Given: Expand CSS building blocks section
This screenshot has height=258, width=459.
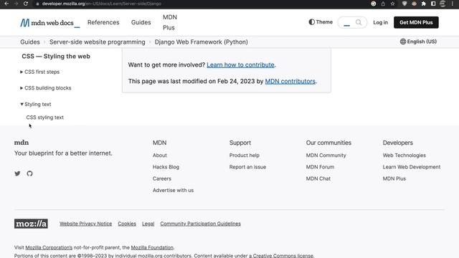Looking at the screenshot, I should 46,88.
